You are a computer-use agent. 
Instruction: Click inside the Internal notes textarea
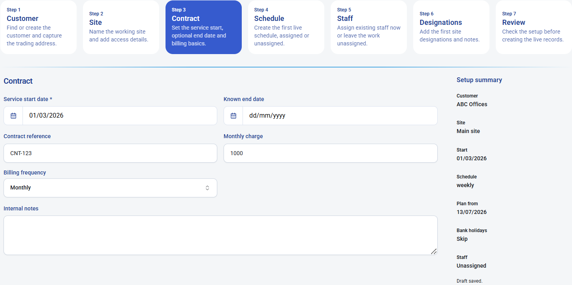click(x=220, y=235)
